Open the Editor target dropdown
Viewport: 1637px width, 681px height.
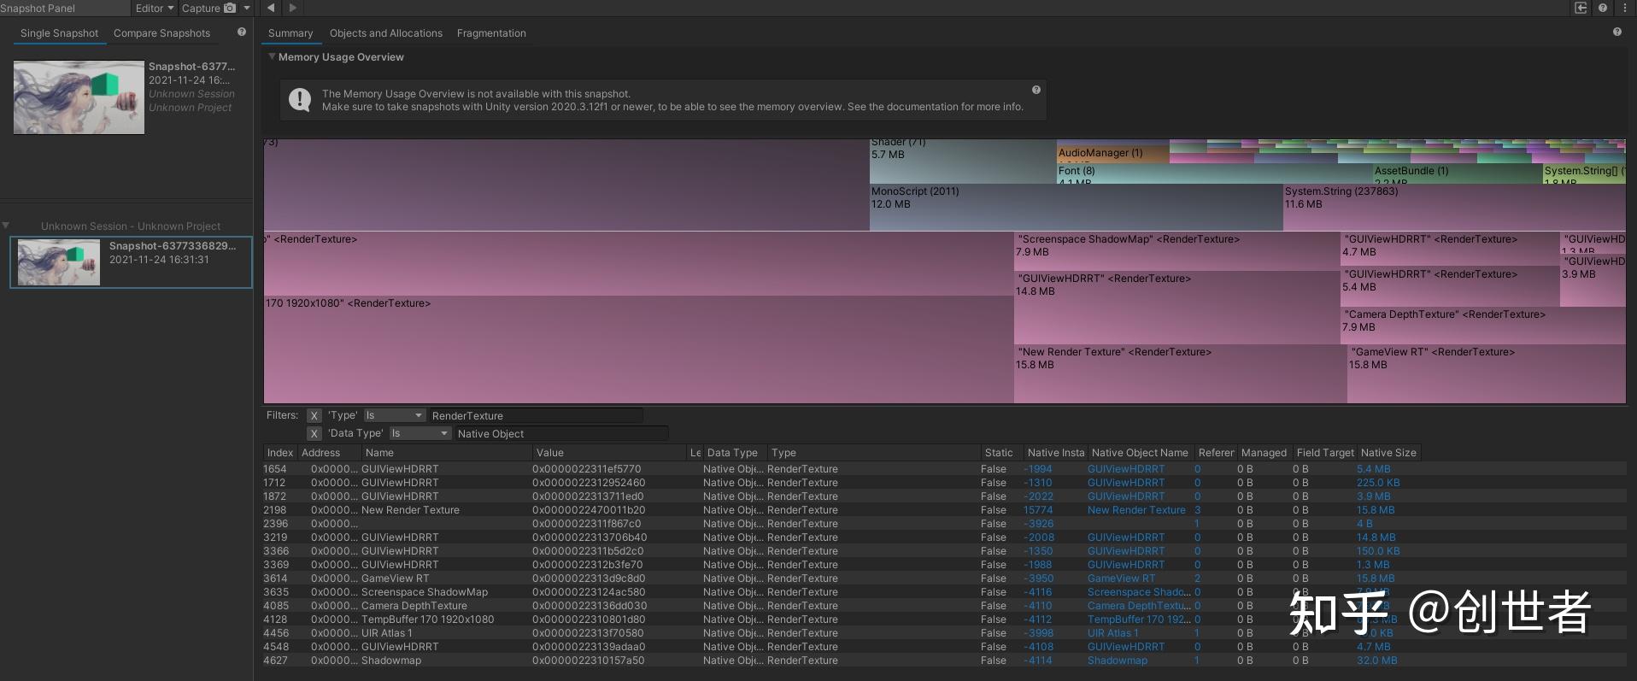pyautogui.click(x=154, y=9)
